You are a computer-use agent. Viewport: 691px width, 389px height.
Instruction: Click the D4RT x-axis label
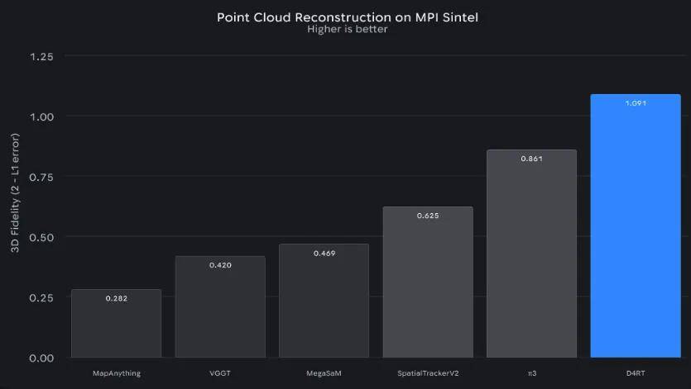pos(635,373)
